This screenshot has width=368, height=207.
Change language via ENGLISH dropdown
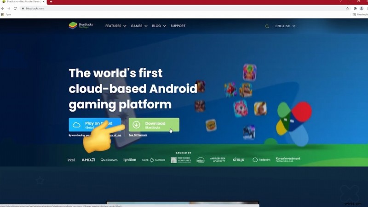click(285, 26)
